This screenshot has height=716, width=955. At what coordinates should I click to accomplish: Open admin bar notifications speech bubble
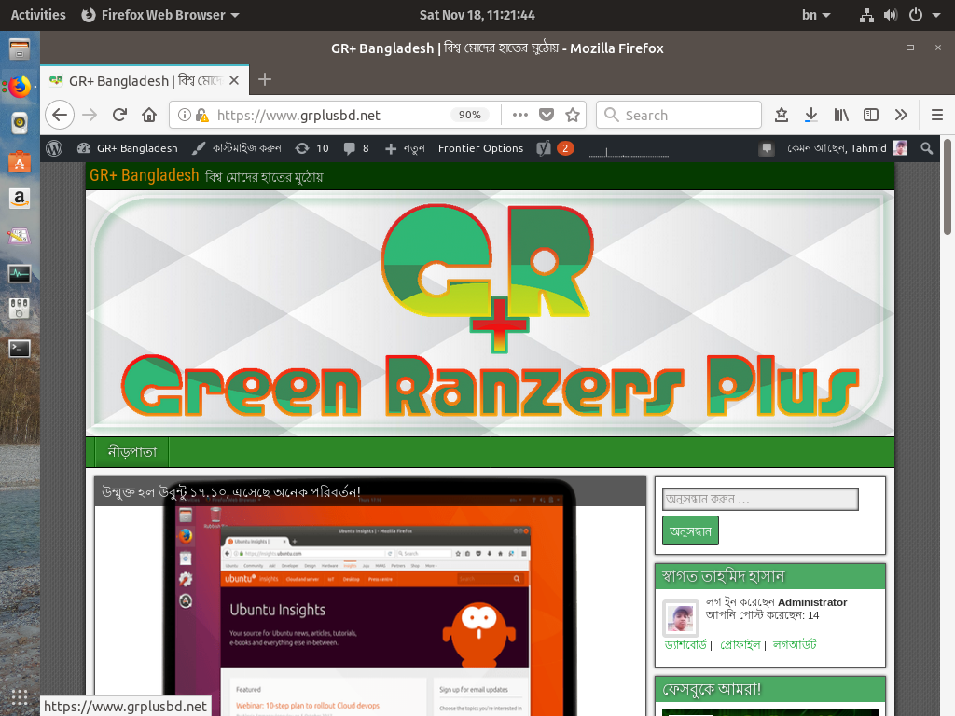pyautogui.click(x=767, y=148)
